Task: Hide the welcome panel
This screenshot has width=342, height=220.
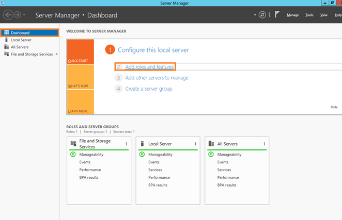Action: tap(334, 107)
